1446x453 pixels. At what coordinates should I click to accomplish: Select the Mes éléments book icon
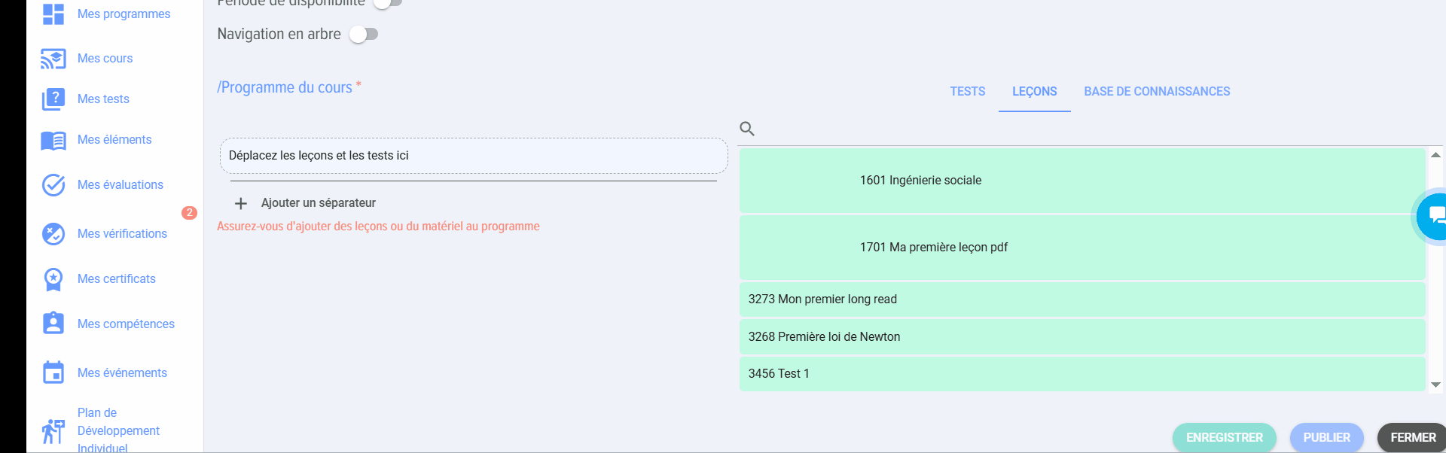click(x=53, y=141)
